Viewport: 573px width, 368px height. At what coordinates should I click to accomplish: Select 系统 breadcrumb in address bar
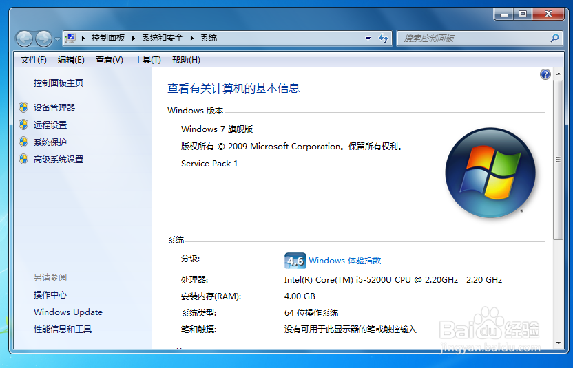(209, 38)
